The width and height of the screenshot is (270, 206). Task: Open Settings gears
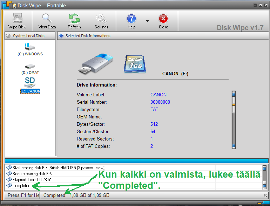pos(101,21)
